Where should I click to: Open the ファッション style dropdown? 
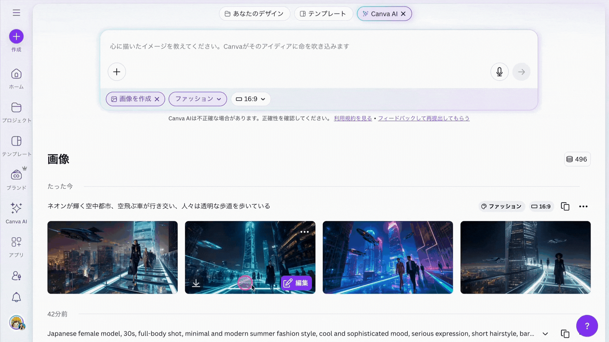click(198, 99)
